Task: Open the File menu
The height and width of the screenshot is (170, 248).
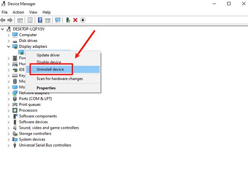Action: (x=5, y=12)
